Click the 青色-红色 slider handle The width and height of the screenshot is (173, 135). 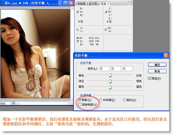click(x=110, y=75)
